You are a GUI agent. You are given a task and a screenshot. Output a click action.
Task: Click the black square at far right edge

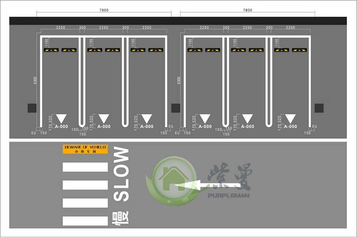pos(319,108)
